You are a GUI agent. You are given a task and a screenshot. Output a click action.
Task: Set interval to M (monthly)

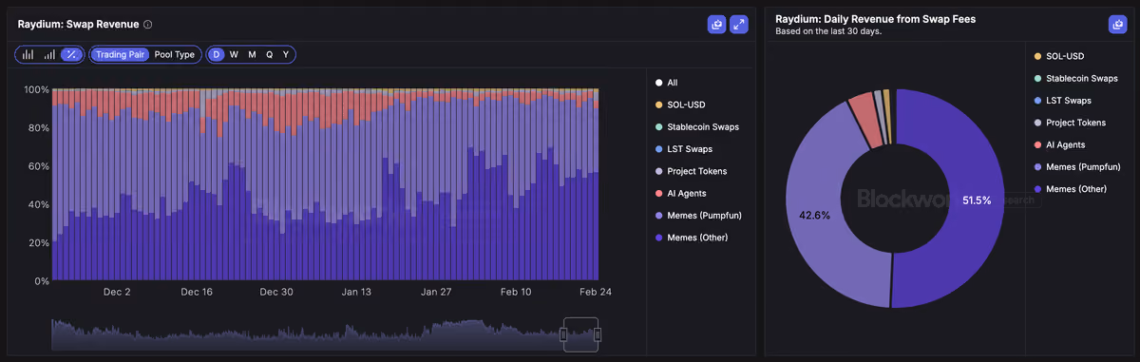(x=252, y=54)
